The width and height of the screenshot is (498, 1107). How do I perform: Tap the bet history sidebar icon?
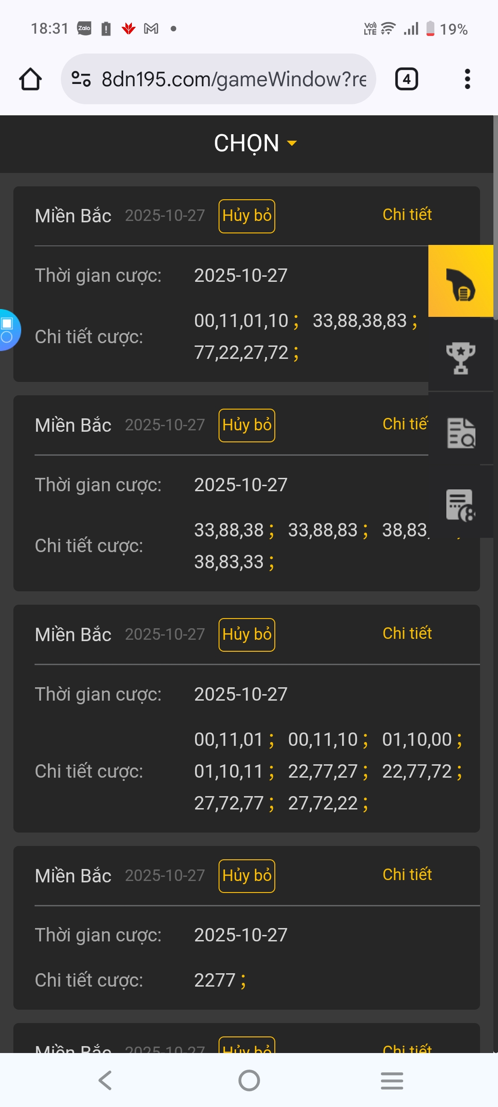(x=460, y=505)
